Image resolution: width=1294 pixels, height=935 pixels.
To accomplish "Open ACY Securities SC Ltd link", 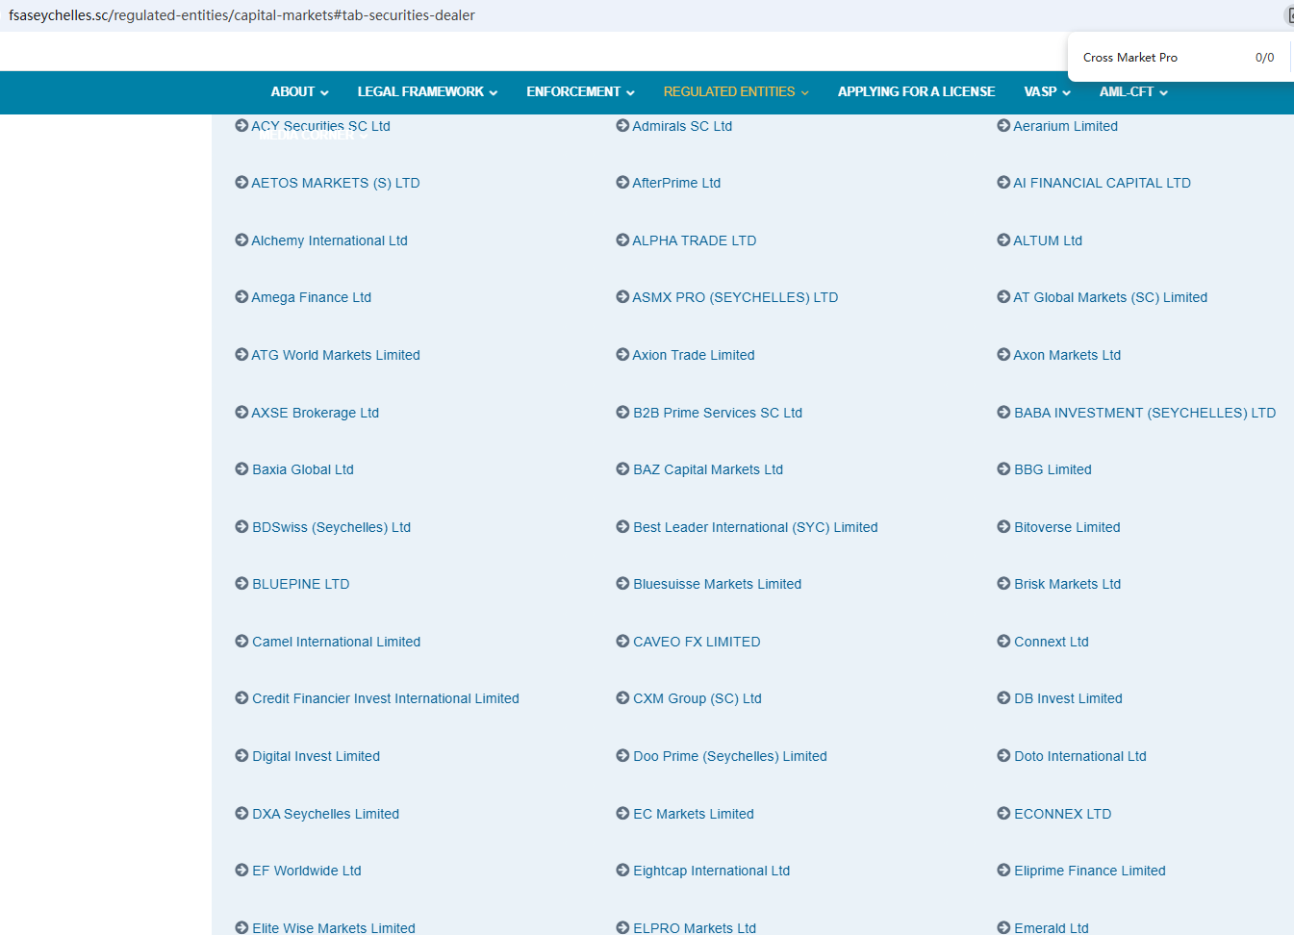I will pyautogui.click(x=320, y=126).
